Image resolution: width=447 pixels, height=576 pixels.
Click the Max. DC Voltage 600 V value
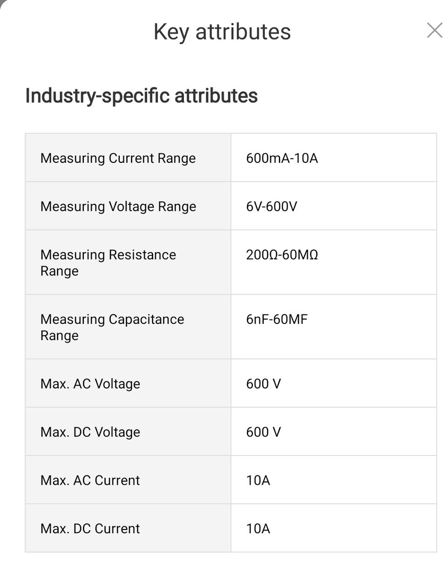pyautogui.click(x=264, y=432)
